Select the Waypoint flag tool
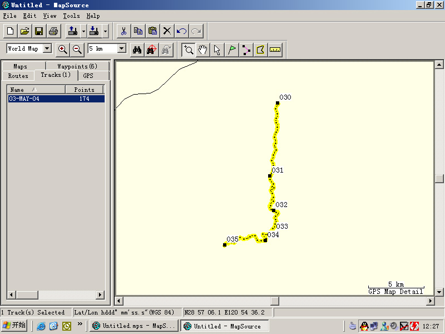The image size is (445, 334). click(x=231, y=50)
